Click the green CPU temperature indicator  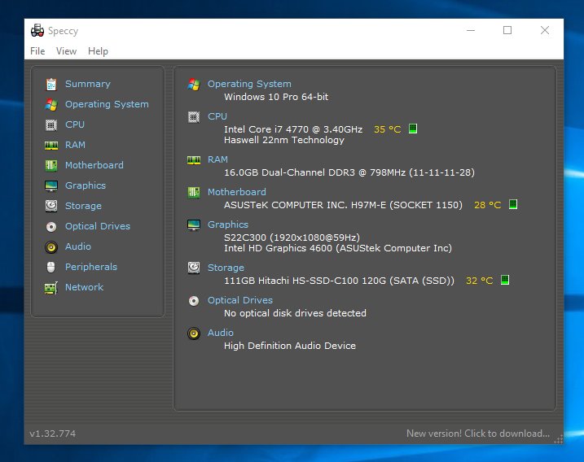413,129
